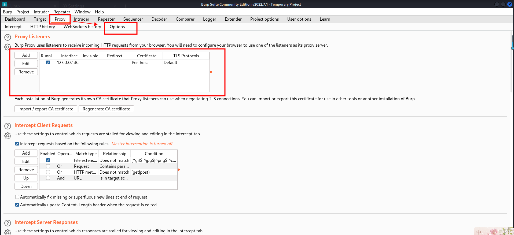The image size is (514, 235).
Task: Click the Redirect column header
Action: pos(115,56)
